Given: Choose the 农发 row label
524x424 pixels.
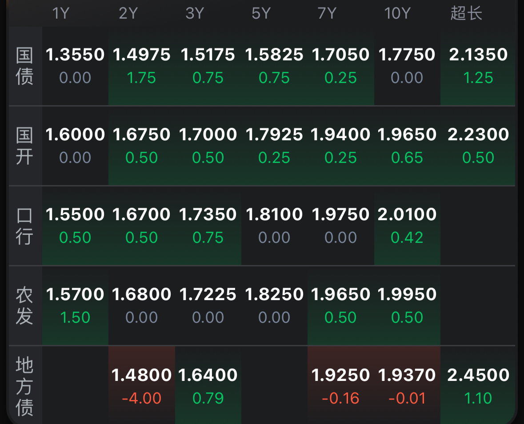Looking at the screenshot, I should click(24, 306).
